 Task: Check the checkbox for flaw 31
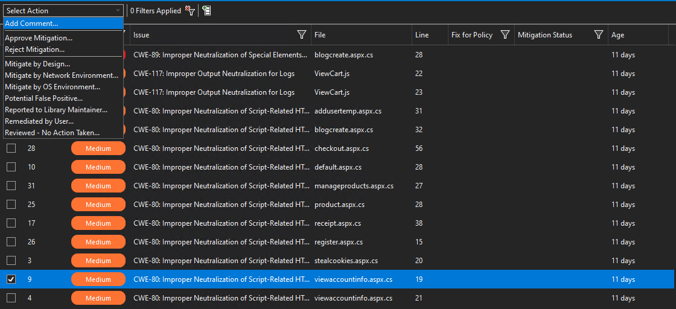click(11, 186)
